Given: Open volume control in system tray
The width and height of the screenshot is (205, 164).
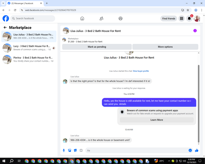Looking at the screenshot, I should (184, 161).
